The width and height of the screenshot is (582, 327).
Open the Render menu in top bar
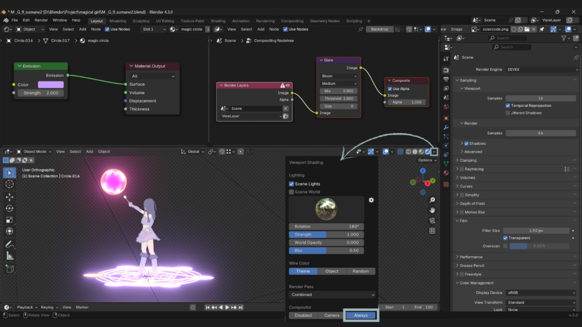point(41,20)
